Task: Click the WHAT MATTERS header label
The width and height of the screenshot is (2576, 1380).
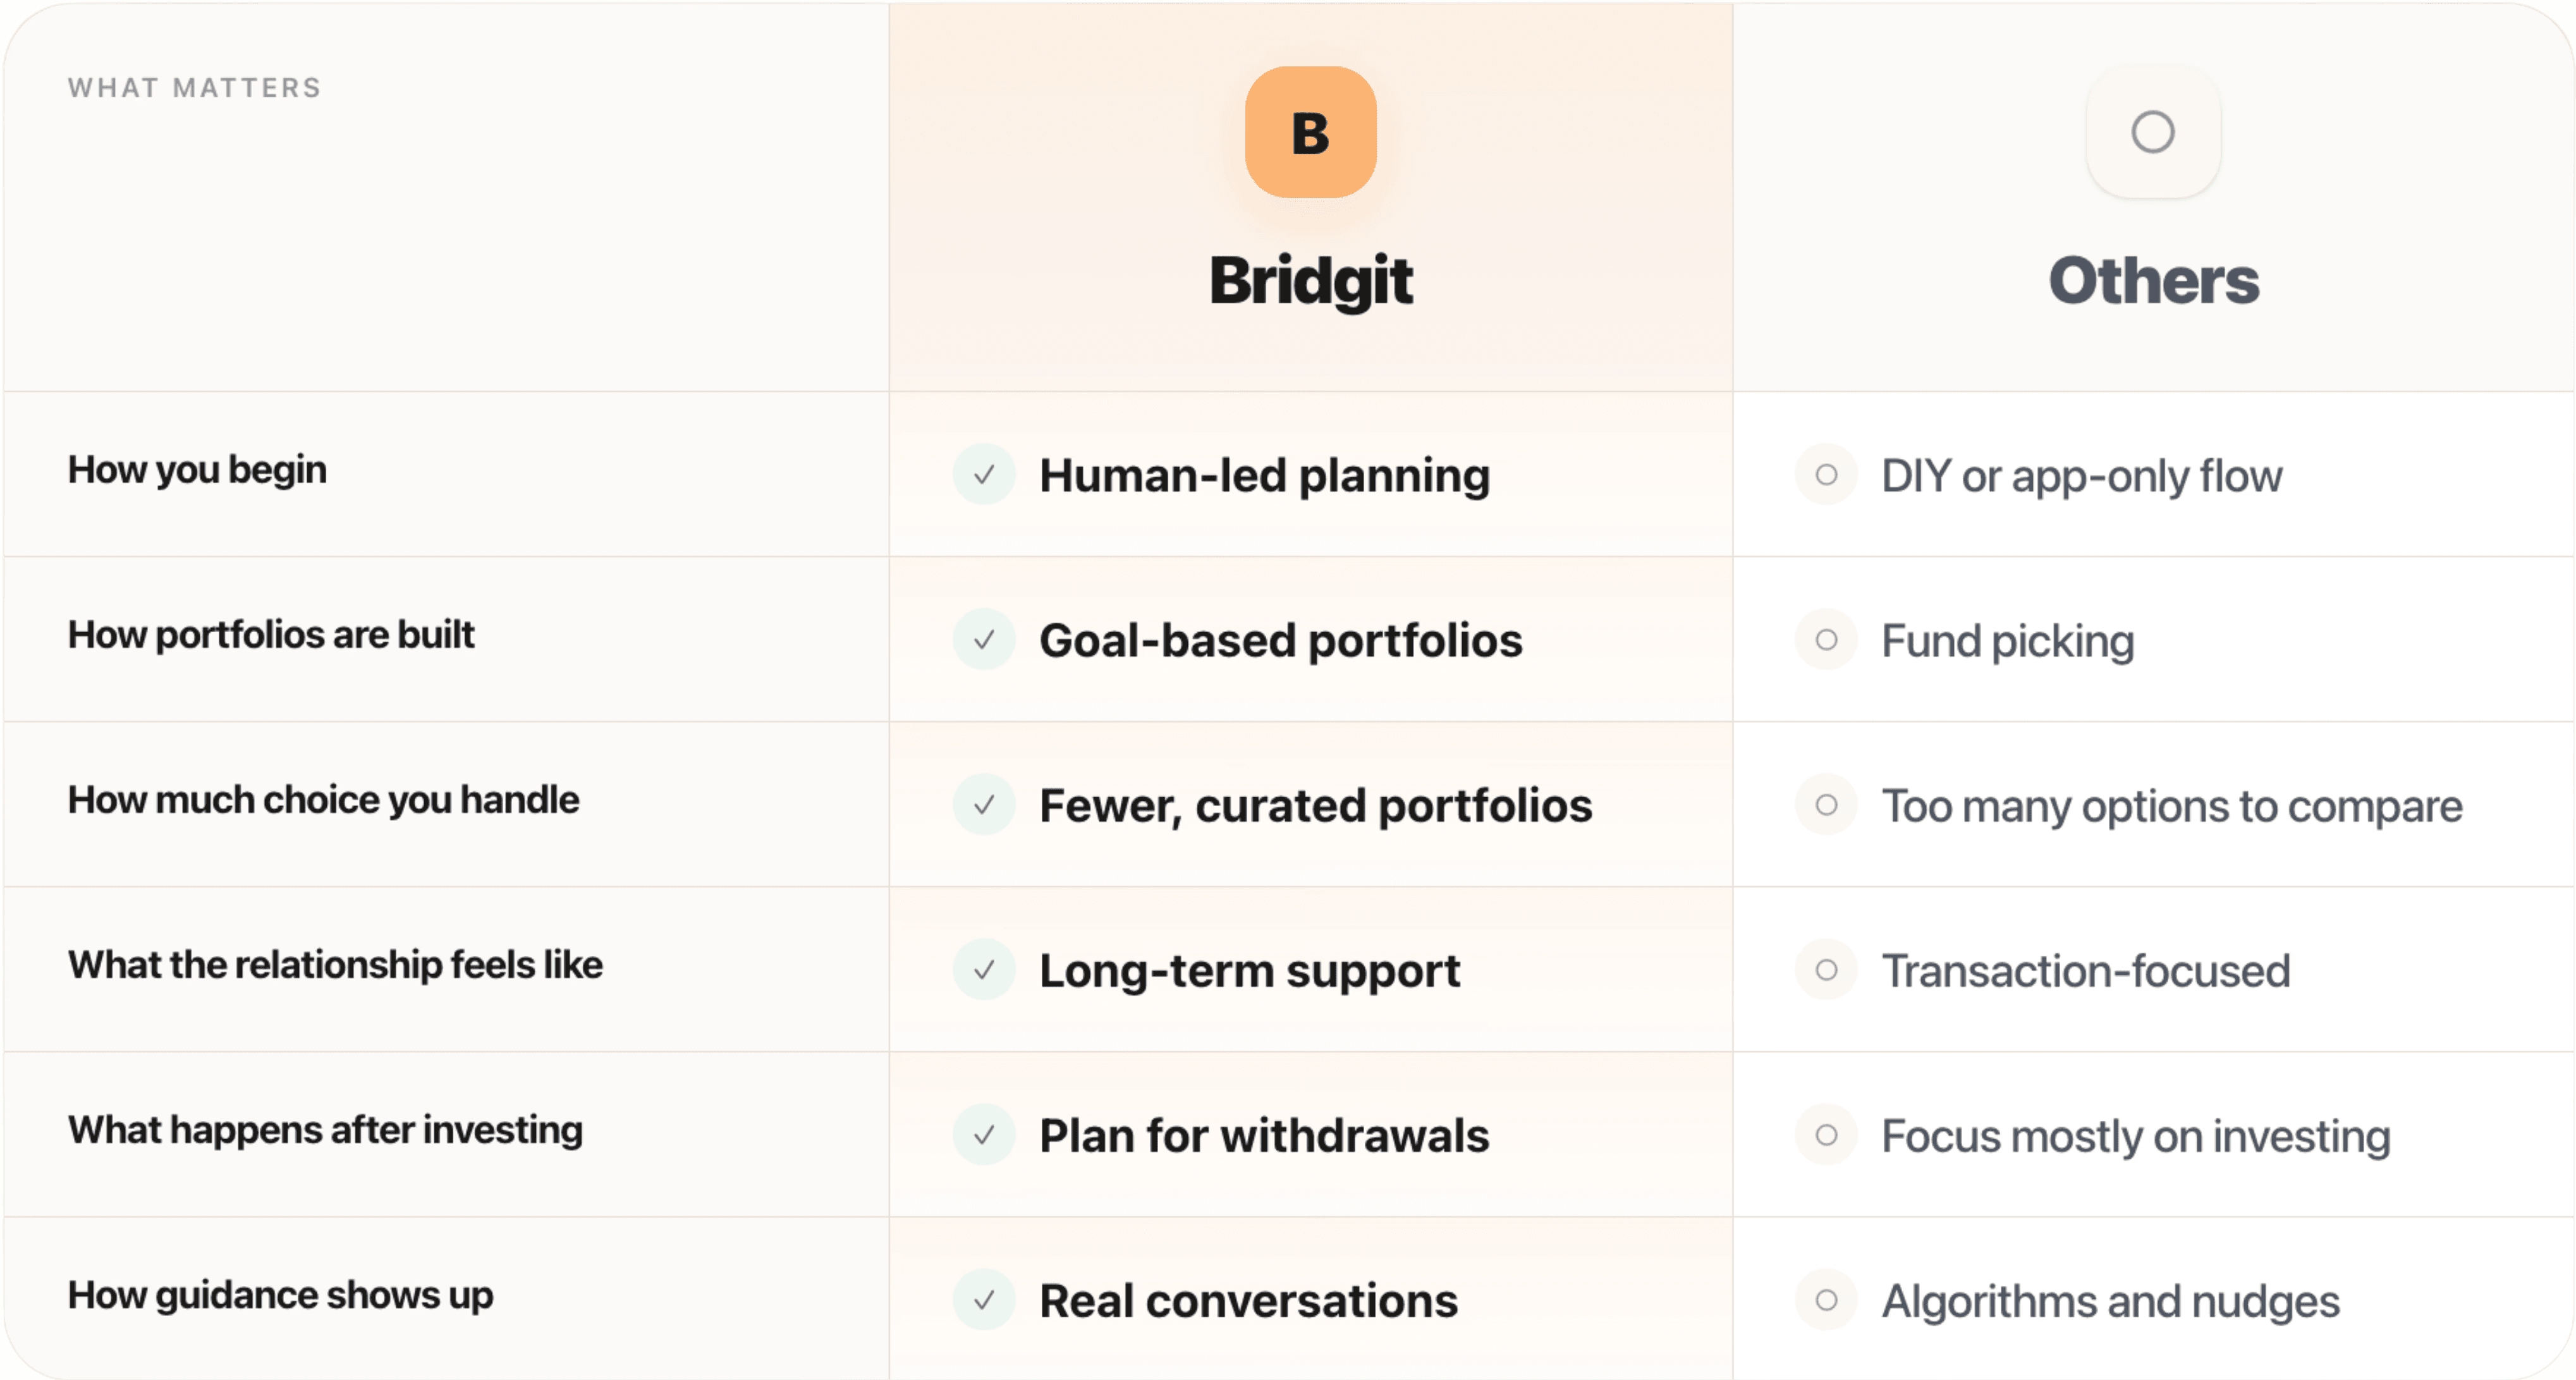Action: click(x=195, y=88)
